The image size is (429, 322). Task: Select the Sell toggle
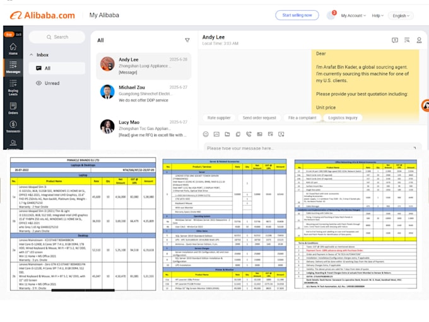[x=18, y=35]
